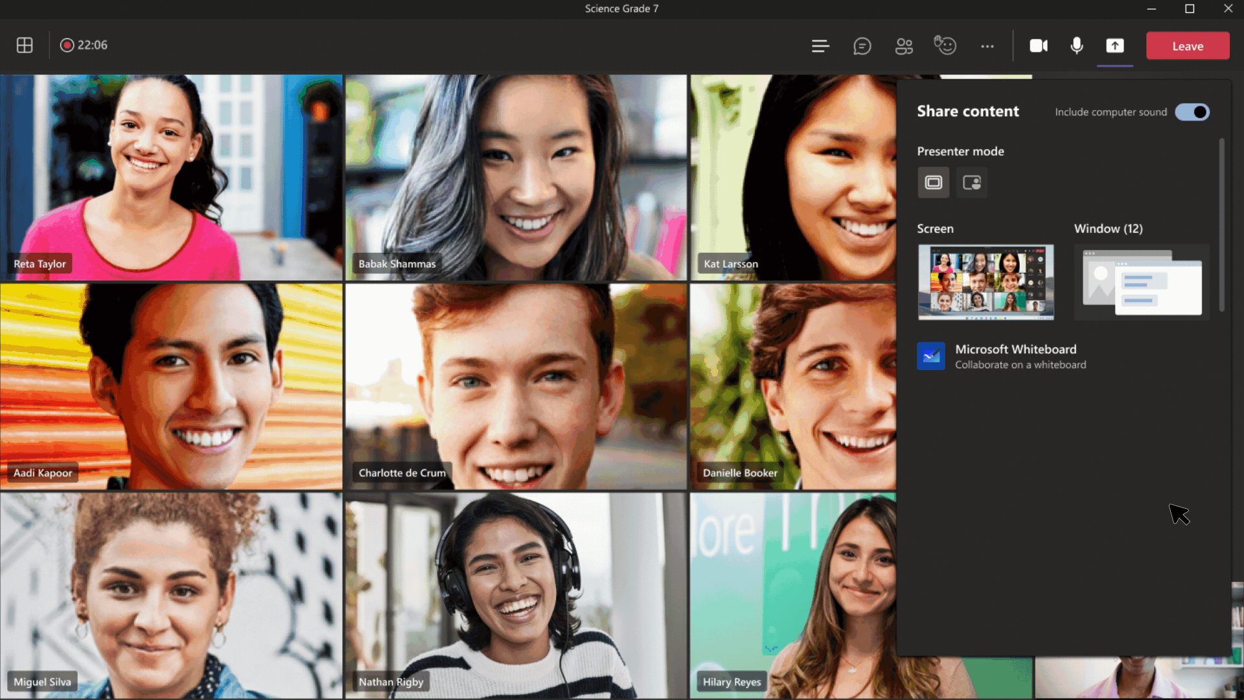Screen dimensions: 1244x700
Task: Open the gallery grid view icon
Action: pos(25,45)
